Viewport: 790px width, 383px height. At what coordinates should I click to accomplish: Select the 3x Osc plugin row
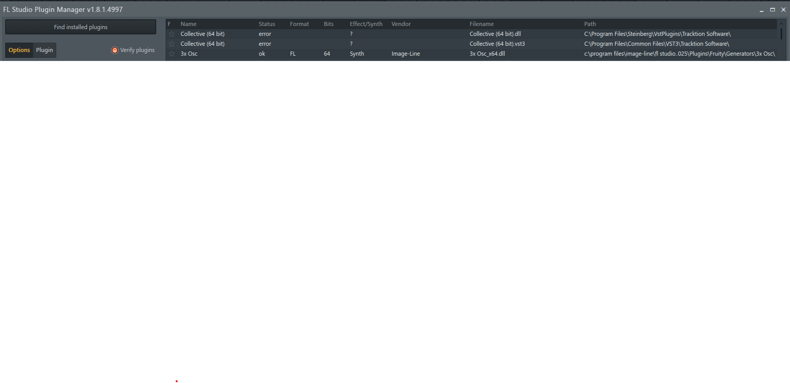tap(189, 54)
